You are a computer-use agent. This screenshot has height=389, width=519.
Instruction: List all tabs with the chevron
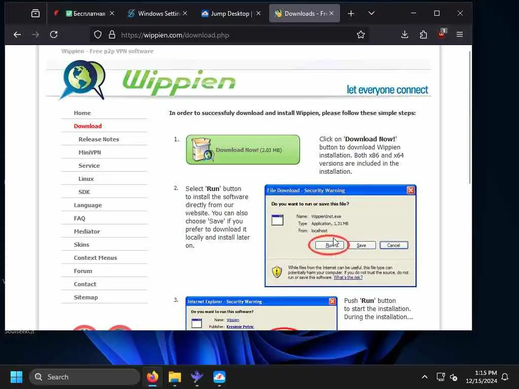[x=372, y=14]
